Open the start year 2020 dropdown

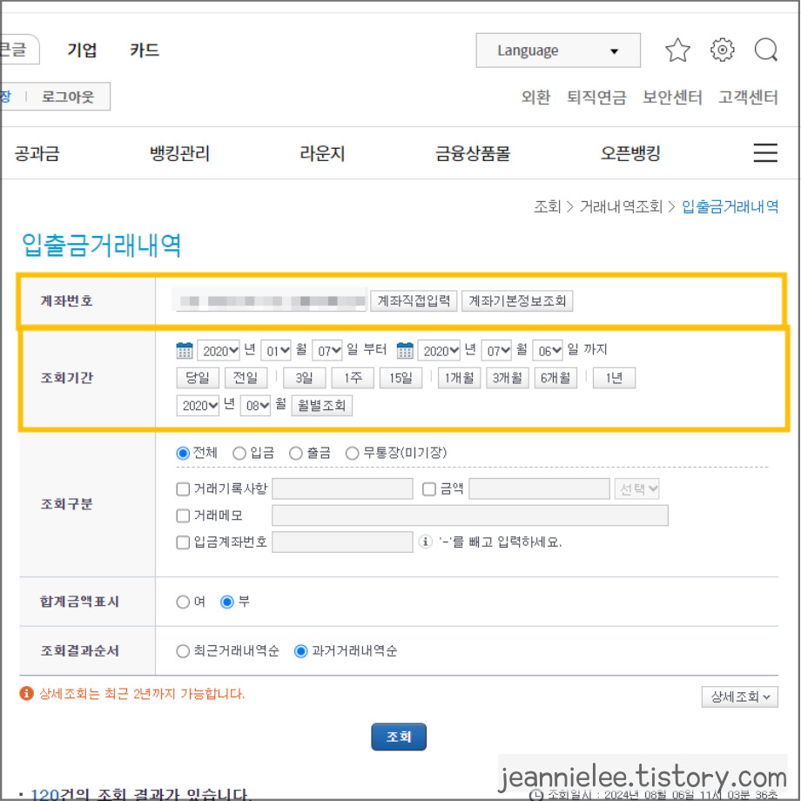219,349
